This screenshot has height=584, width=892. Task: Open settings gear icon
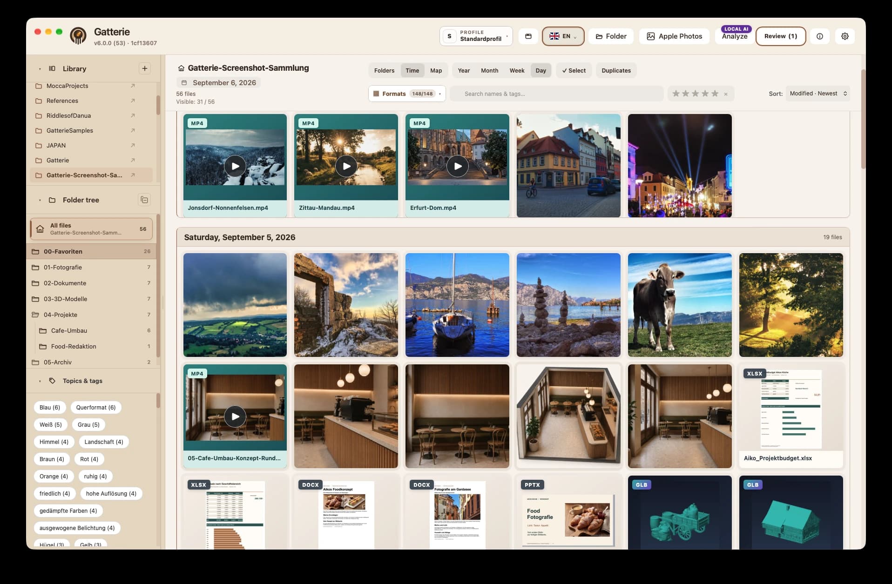point(845,36)
